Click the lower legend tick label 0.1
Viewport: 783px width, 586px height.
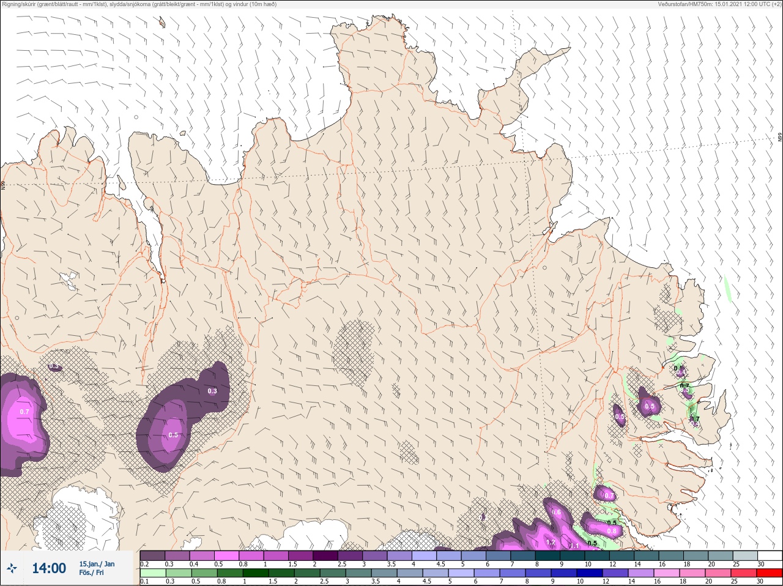[x=144, y=581]
